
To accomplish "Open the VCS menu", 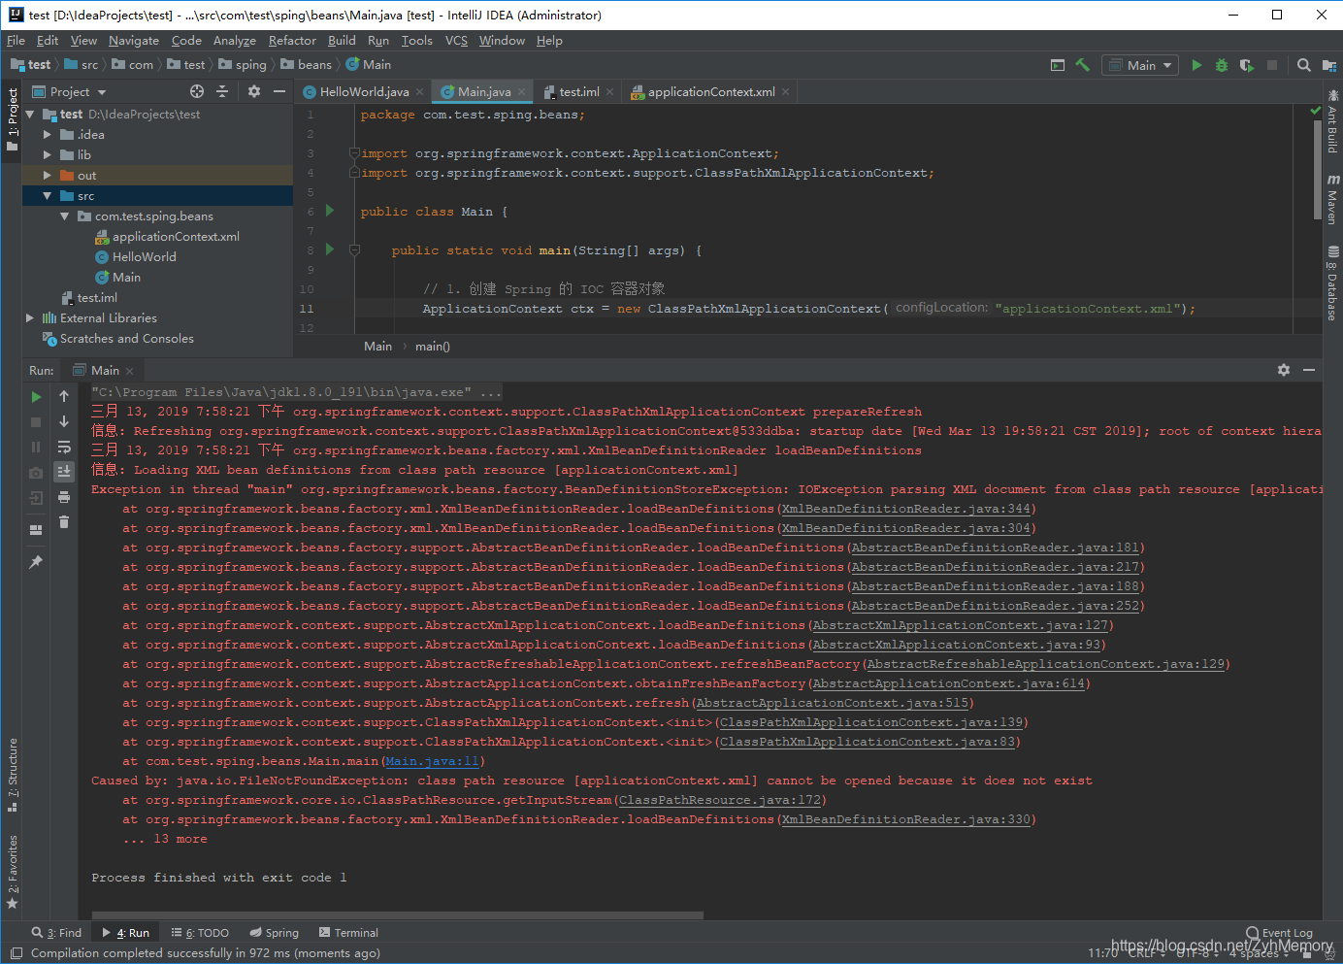I will click(x=456, y=40).
